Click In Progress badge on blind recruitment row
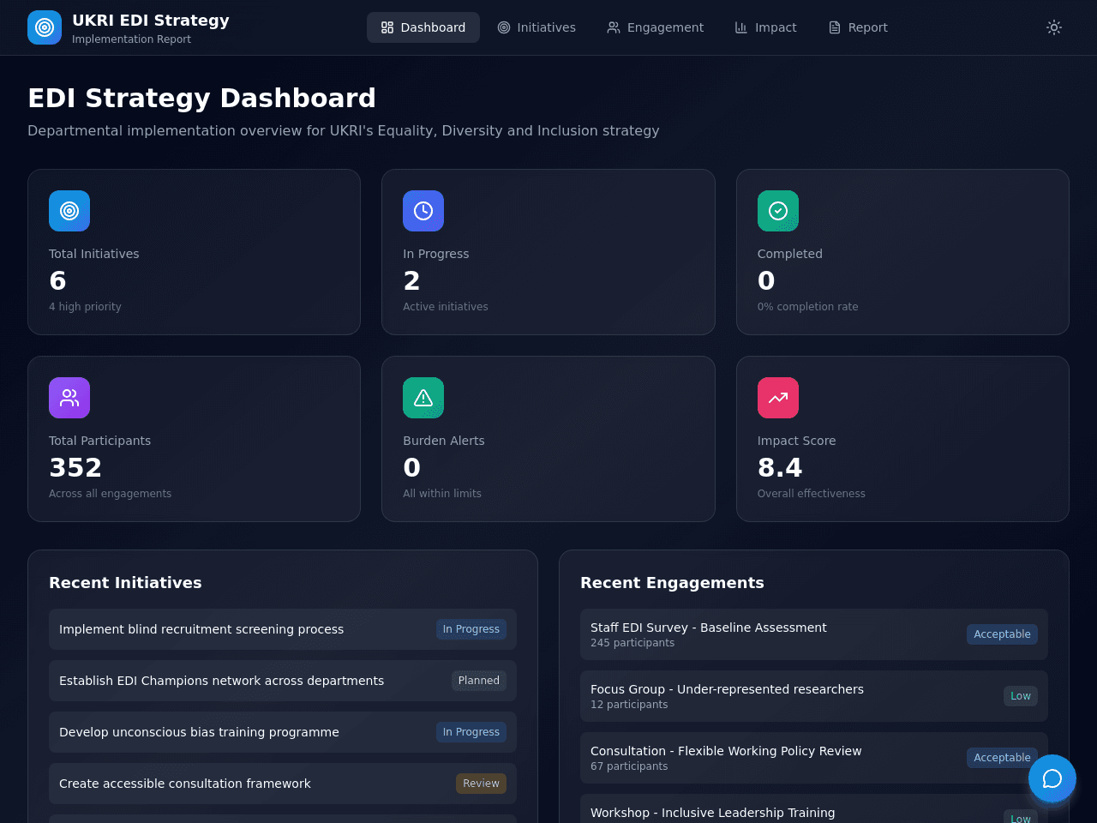The width and height of the screenshot is (1097, 823). tap(471, 629)
